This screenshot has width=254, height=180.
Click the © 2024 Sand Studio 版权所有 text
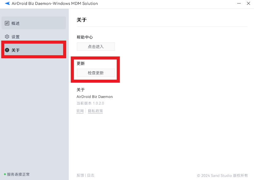tap(222, 175)
